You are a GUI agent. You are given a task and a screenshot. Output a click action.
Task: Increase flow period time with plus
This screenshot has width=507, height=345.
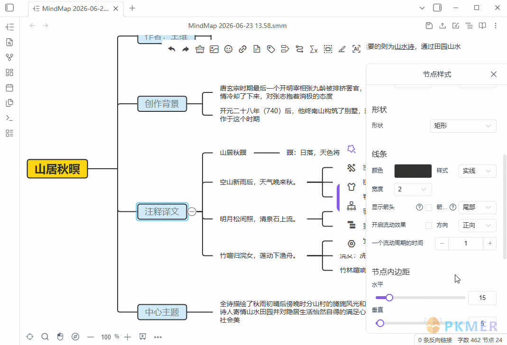click(x=490, y=243)
